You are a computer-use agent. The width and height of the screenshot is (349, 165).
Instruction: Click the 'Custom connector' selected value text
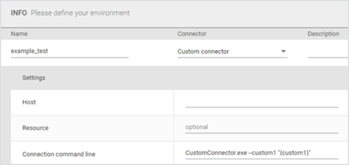point(203,51)
